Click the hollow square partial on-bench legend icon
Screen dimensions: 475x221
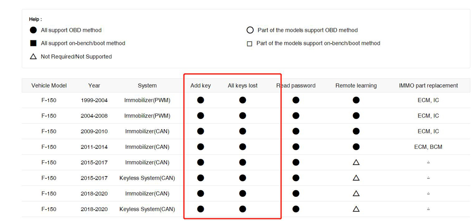click(x=250, y=44)
